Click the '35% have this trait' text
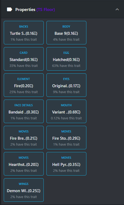Image resolution: width=124 pixels, height=205 pixels. [x=23, y=66]
